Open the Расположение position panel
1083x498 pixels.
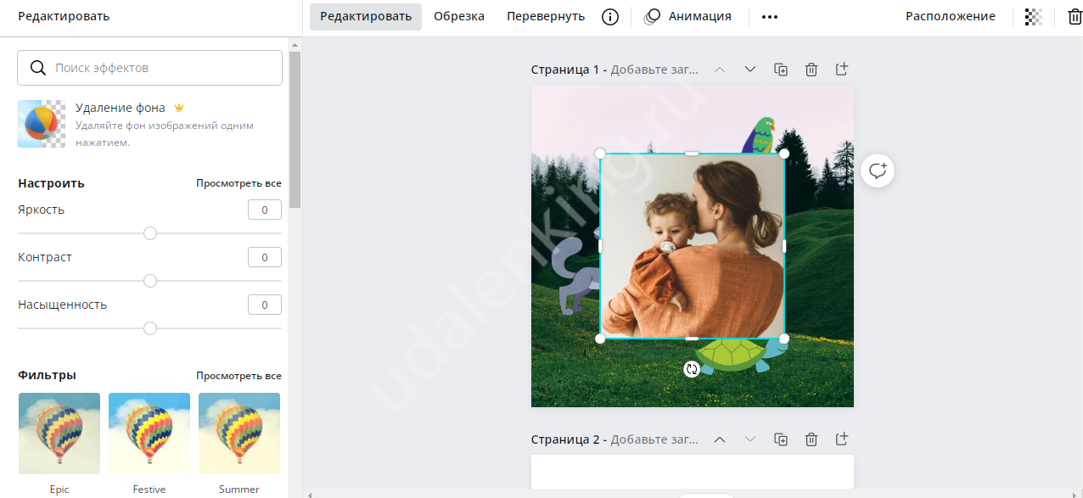coord(950,16)
